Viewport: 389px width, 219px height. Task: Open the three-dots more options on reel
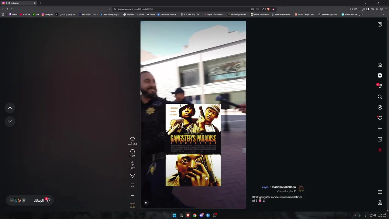pos(133,196)
